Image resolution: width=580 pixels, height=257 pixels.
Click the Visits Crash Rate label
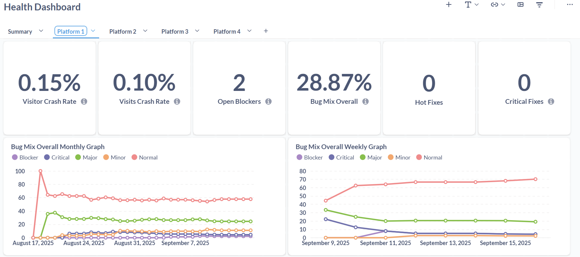144,102
